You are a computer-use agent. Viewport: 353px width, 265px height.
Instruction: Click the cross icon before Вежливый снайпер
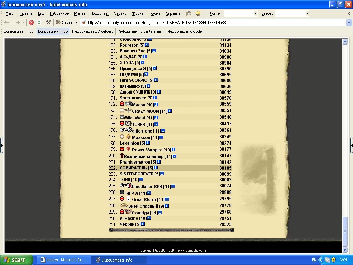click(122, 156)
